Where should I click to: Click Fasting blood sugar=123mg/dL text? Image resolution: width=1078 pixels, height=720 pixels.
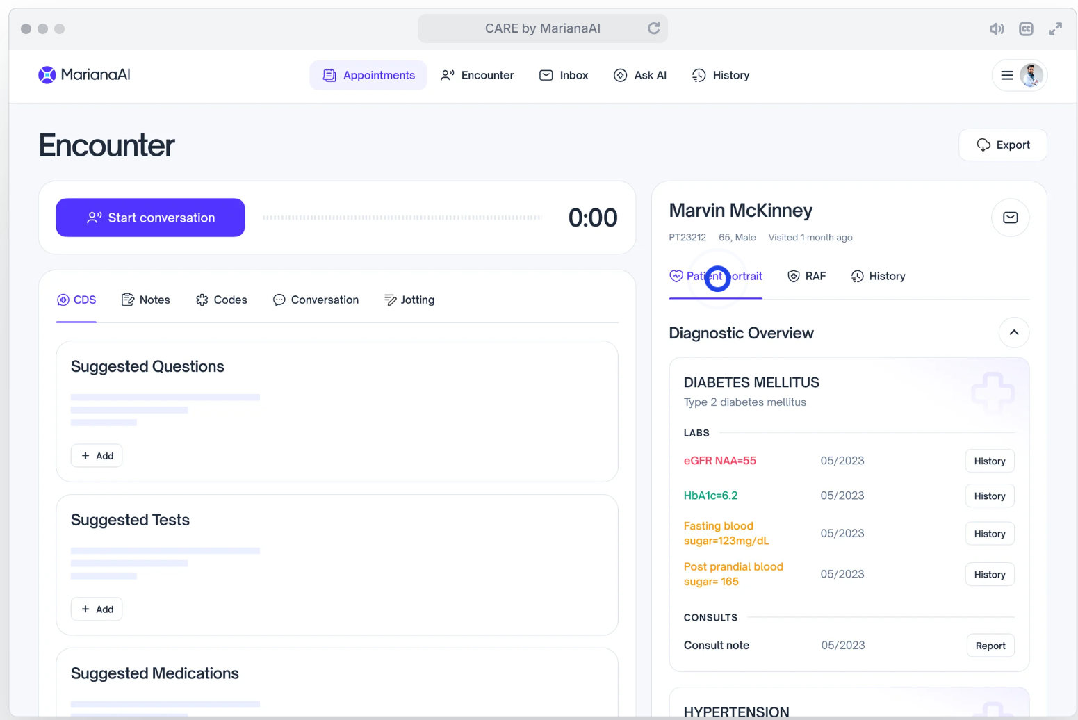coord(726,533)
